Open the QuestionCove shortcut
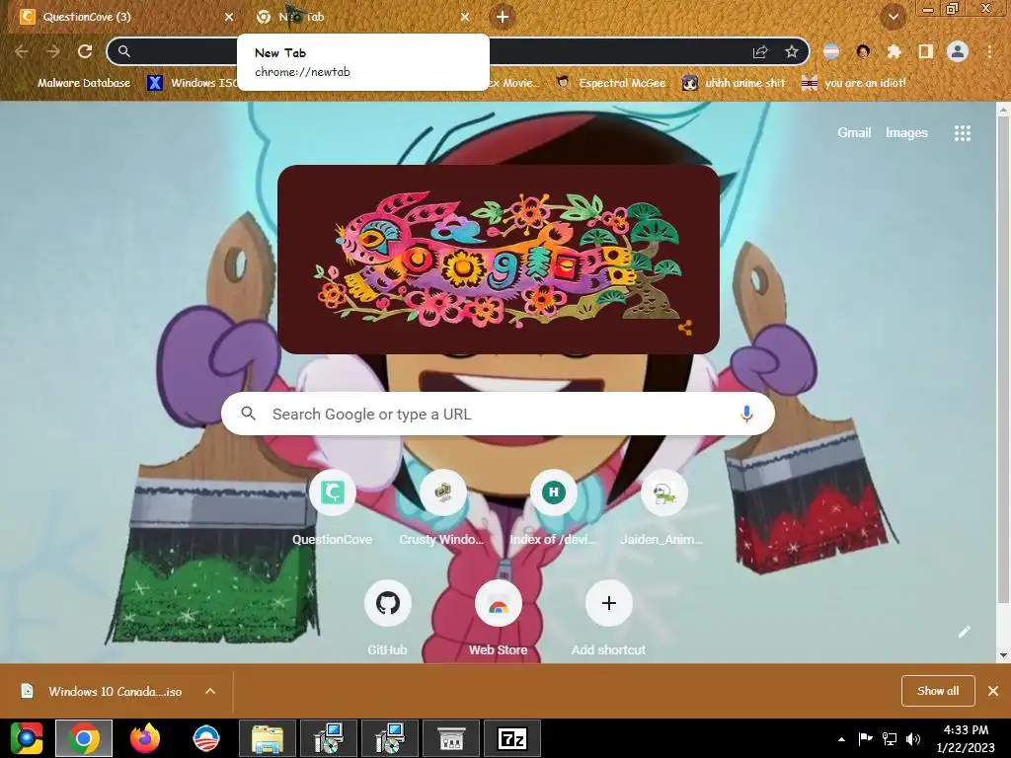Viewport: 1011px width, 758px height. 332,509
